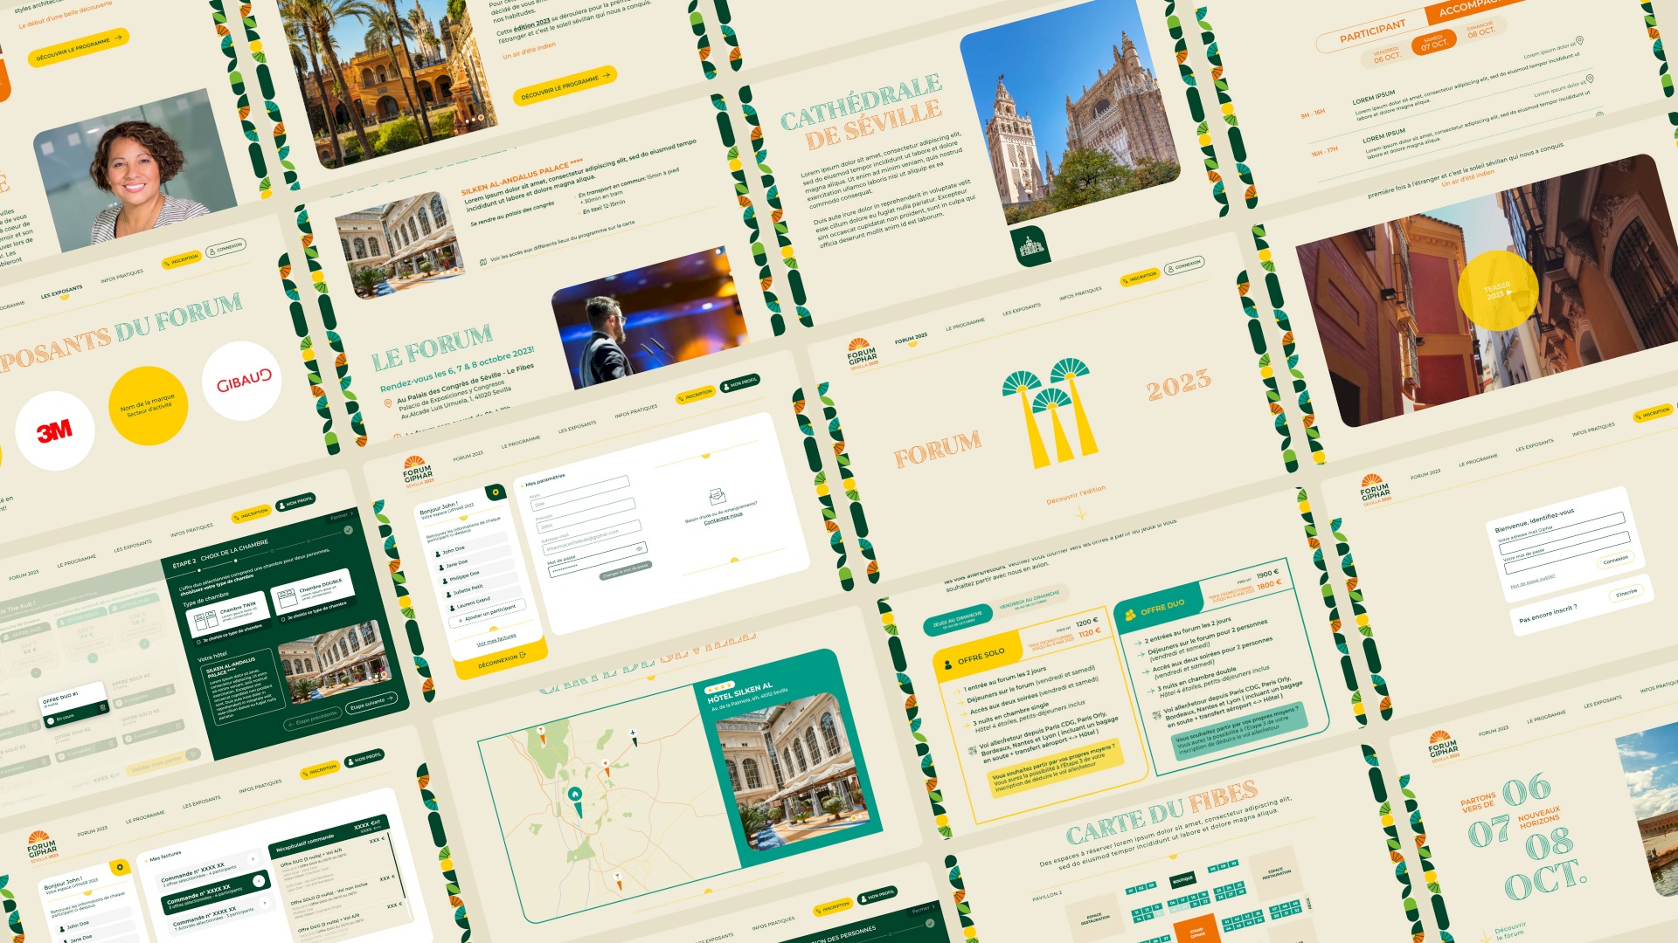Click the 3M exhibitor logo
The width and height of the screenshot is (1678, 943).
[54, 430]
